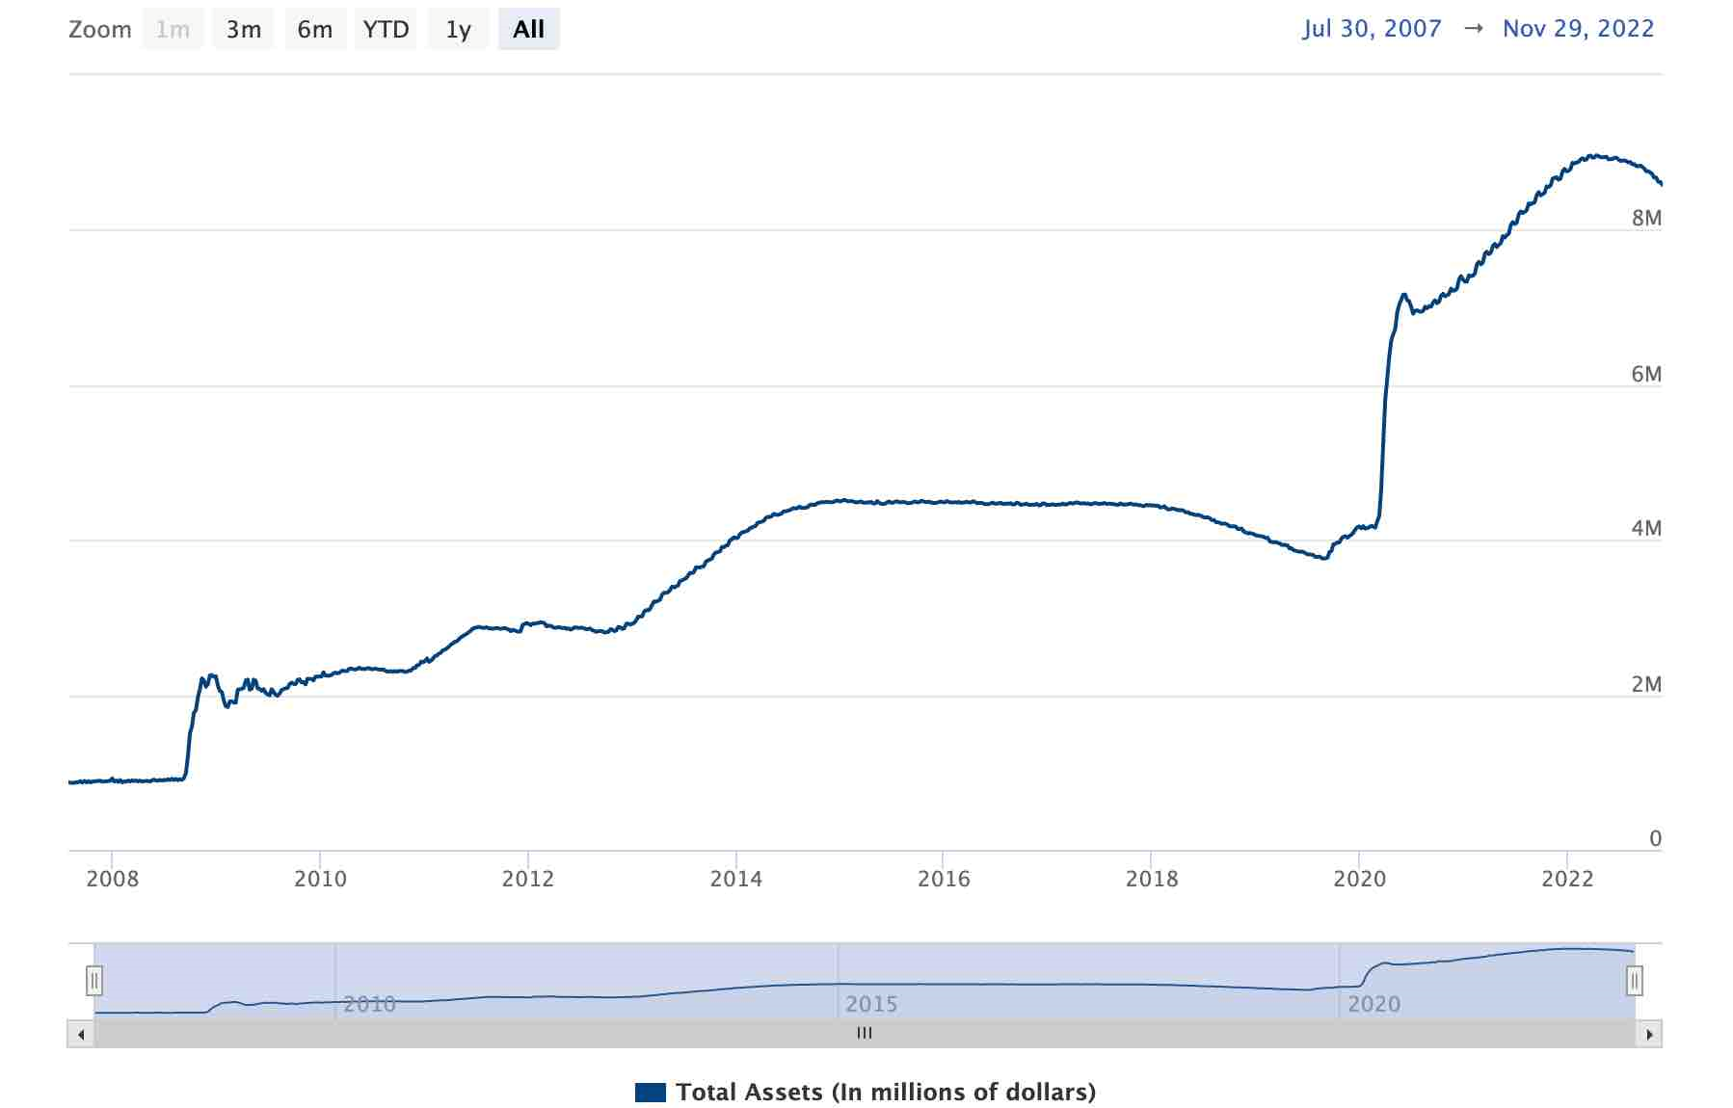The height and width of the screenshot is (1108, 1733).
Task: Click the scrollbar right arrow
Action: pos(1649,1034)
